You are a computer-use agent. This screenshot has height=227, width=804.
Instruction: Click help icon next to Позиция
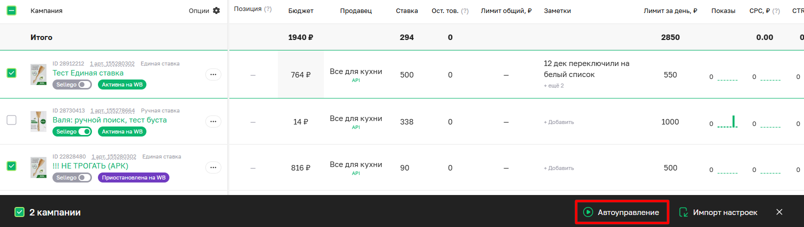tap(268, 9)
